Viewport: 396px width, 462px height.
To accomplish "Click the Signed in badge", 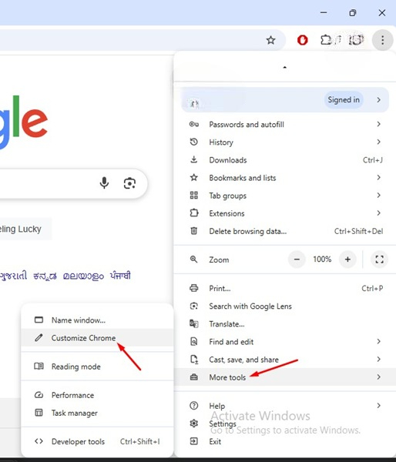I will click(344, 100).
